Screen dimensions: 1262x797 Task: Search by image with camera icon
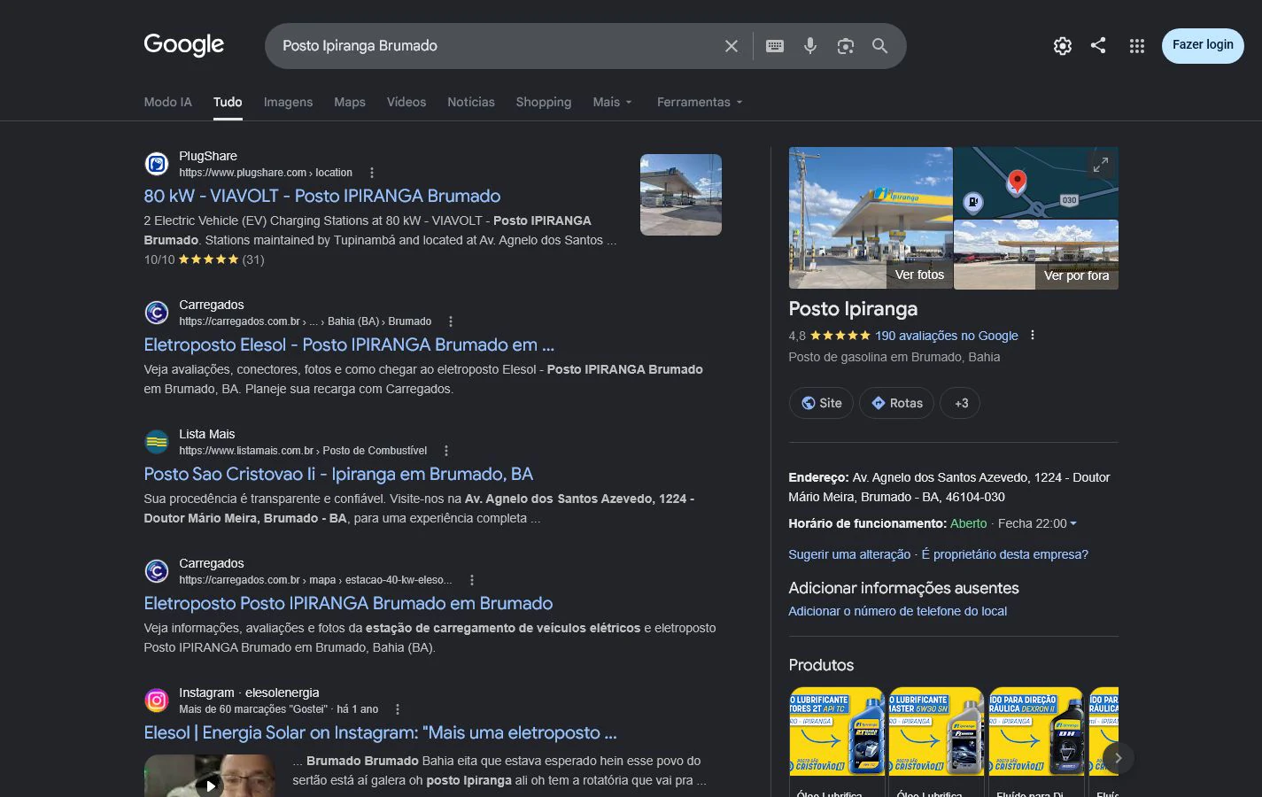[846, 46]
